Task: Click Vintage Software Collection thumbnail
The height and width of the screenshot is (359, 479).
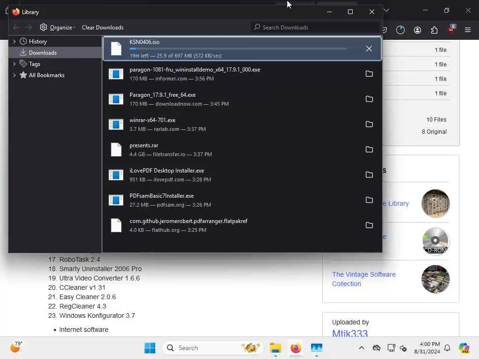Action: 435,279
